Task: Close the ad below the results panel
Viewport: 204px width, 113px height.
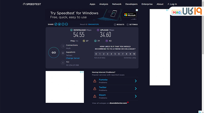Action: pos(83,72)
